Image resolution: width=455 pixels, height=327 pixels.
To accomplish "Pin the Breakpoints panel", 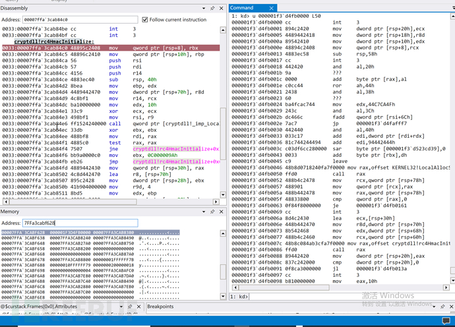I will pyautogui.click(x=442, y=307).
